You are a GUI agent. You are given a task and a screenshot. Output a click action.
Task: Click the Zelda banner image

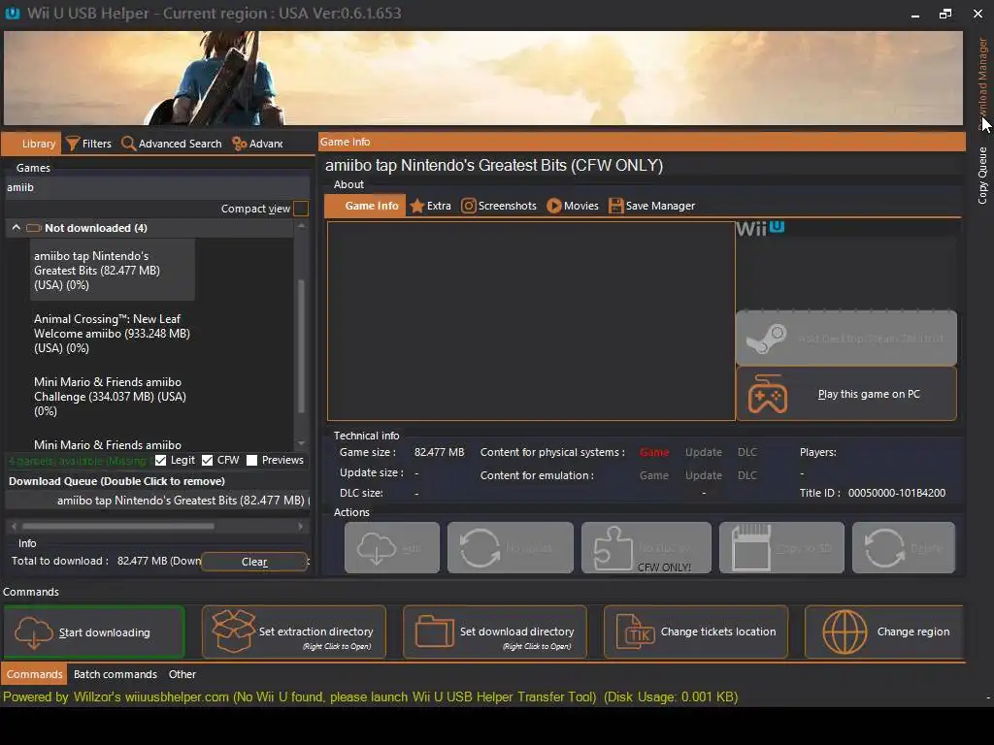[x=483, y=78]
